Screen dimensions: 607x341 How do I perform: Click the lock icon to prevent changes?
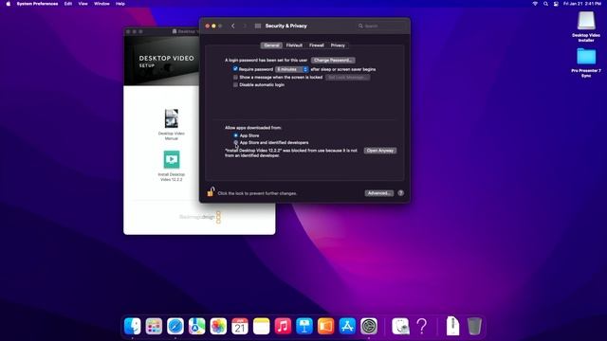point(211,191)
